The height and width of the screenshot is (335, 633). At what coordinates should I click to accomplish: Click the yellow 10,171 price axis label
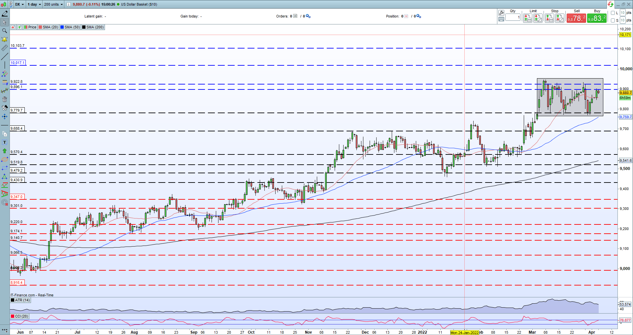(625, 35)
